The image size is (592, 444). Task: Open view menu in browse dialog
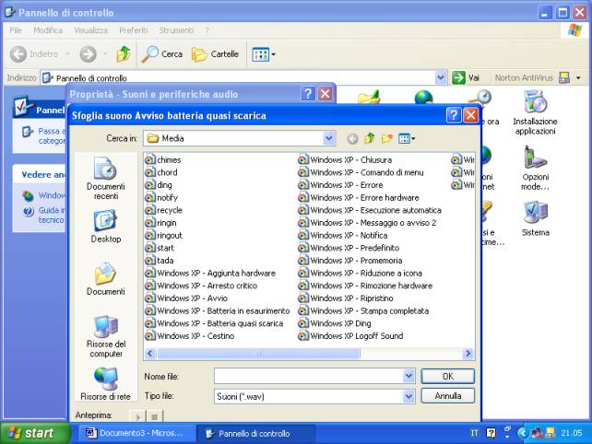(407, 139)
